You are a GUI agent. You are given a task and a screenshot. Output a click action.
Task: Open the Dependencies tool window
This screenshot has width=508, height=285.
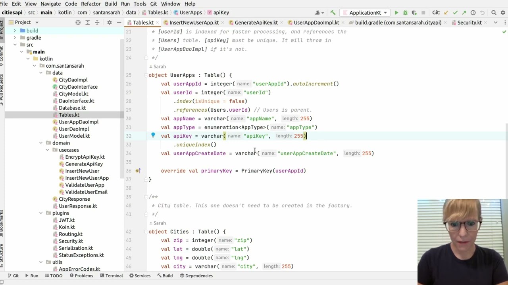tap(196, 275)
